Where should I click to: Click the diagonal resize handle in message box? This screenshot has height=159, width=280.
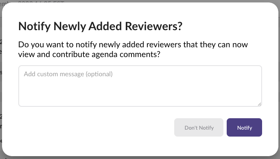(260, 104)
